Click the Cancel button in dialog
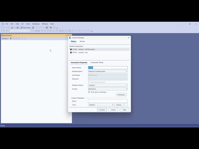Viewport: 199px width, 149px height. [113, 110]
